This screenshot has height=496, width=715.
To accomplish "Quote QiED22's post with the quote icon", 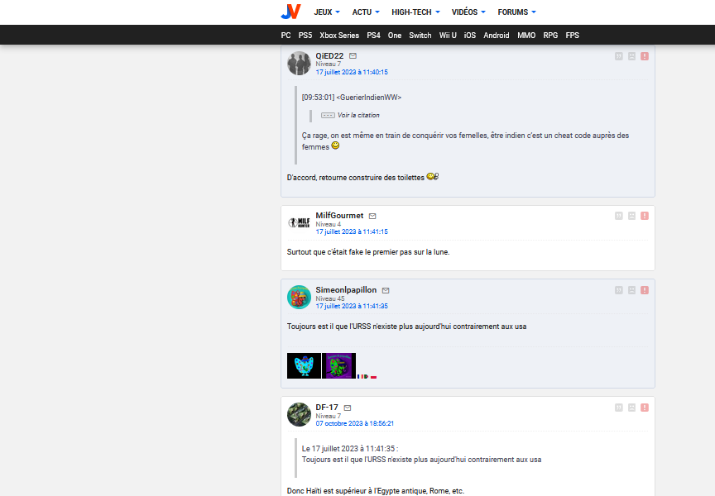I will click(x=618, y=56).
